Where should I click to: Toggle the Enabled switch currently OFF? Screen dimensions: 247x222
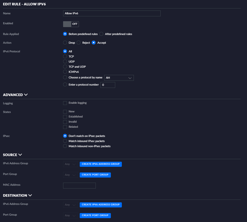coord(71,24)
